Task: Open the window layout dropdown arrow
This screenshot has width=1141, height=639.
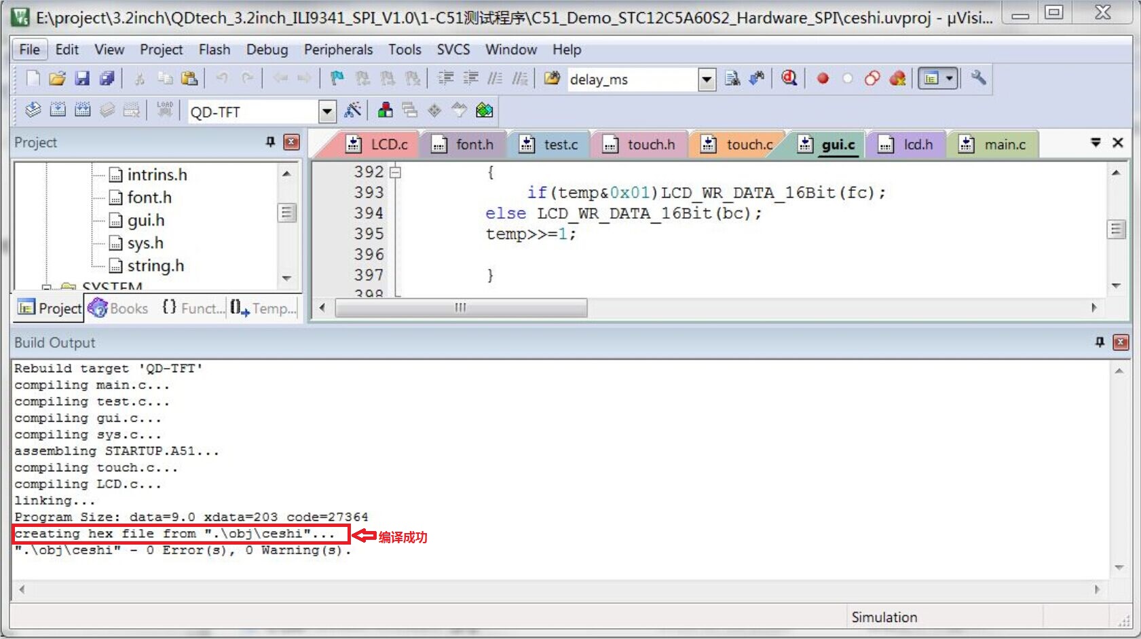Action: click(950, 79)
